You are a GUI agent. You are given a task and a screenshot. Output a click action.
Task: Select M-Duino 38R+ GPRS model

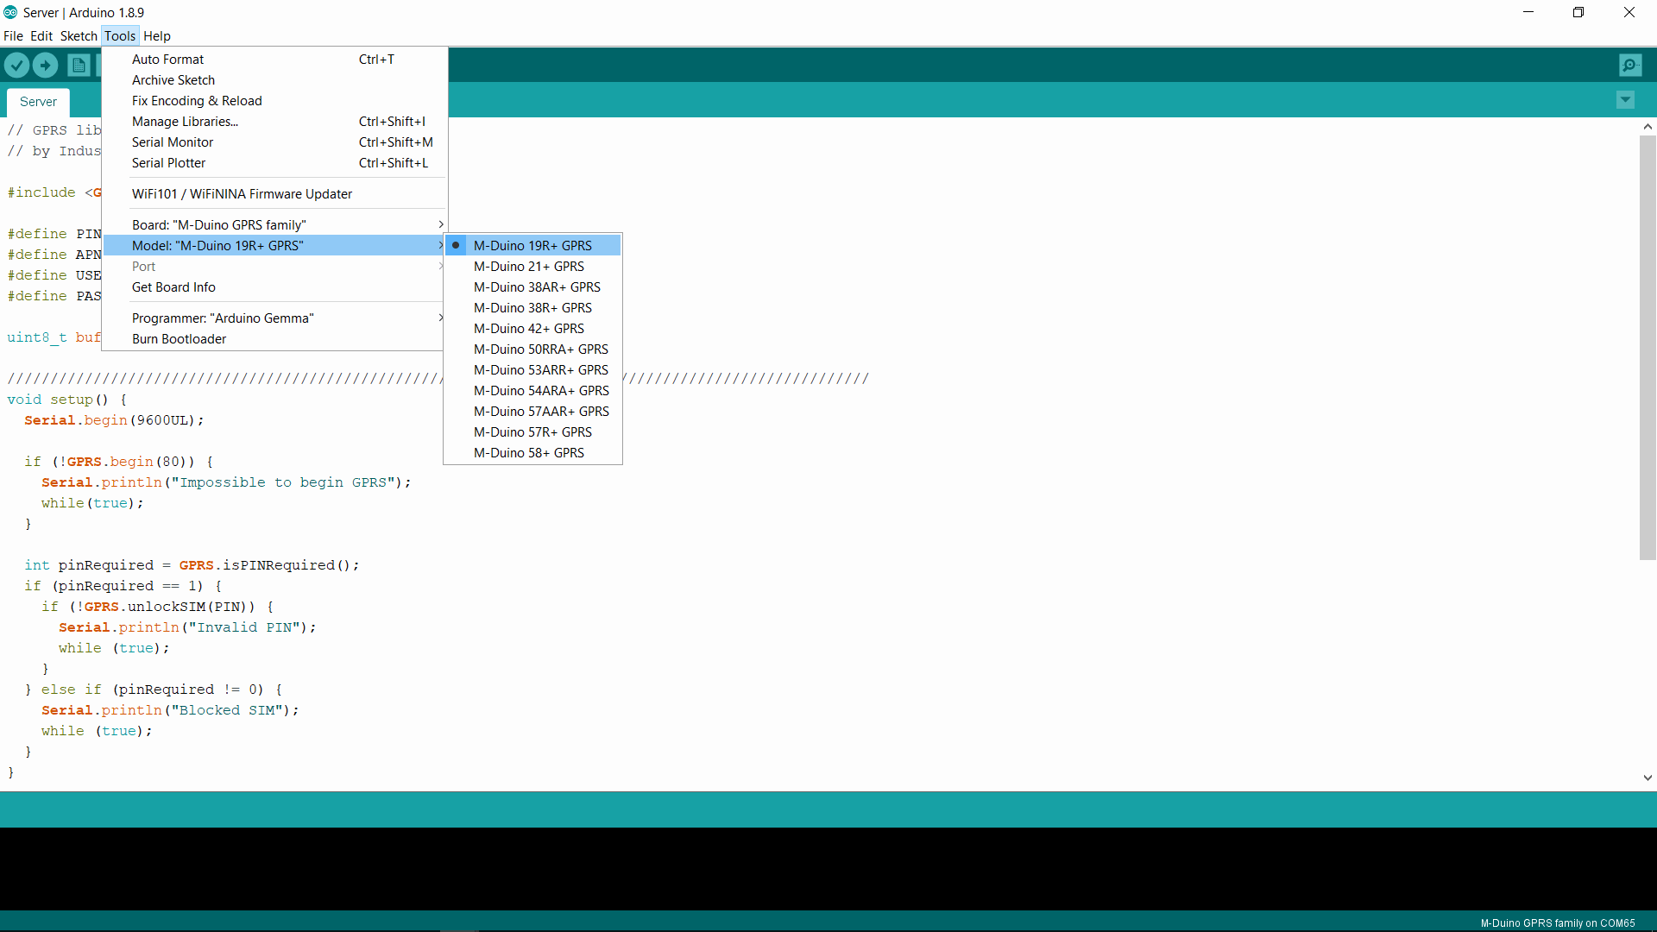pos(532,307)
